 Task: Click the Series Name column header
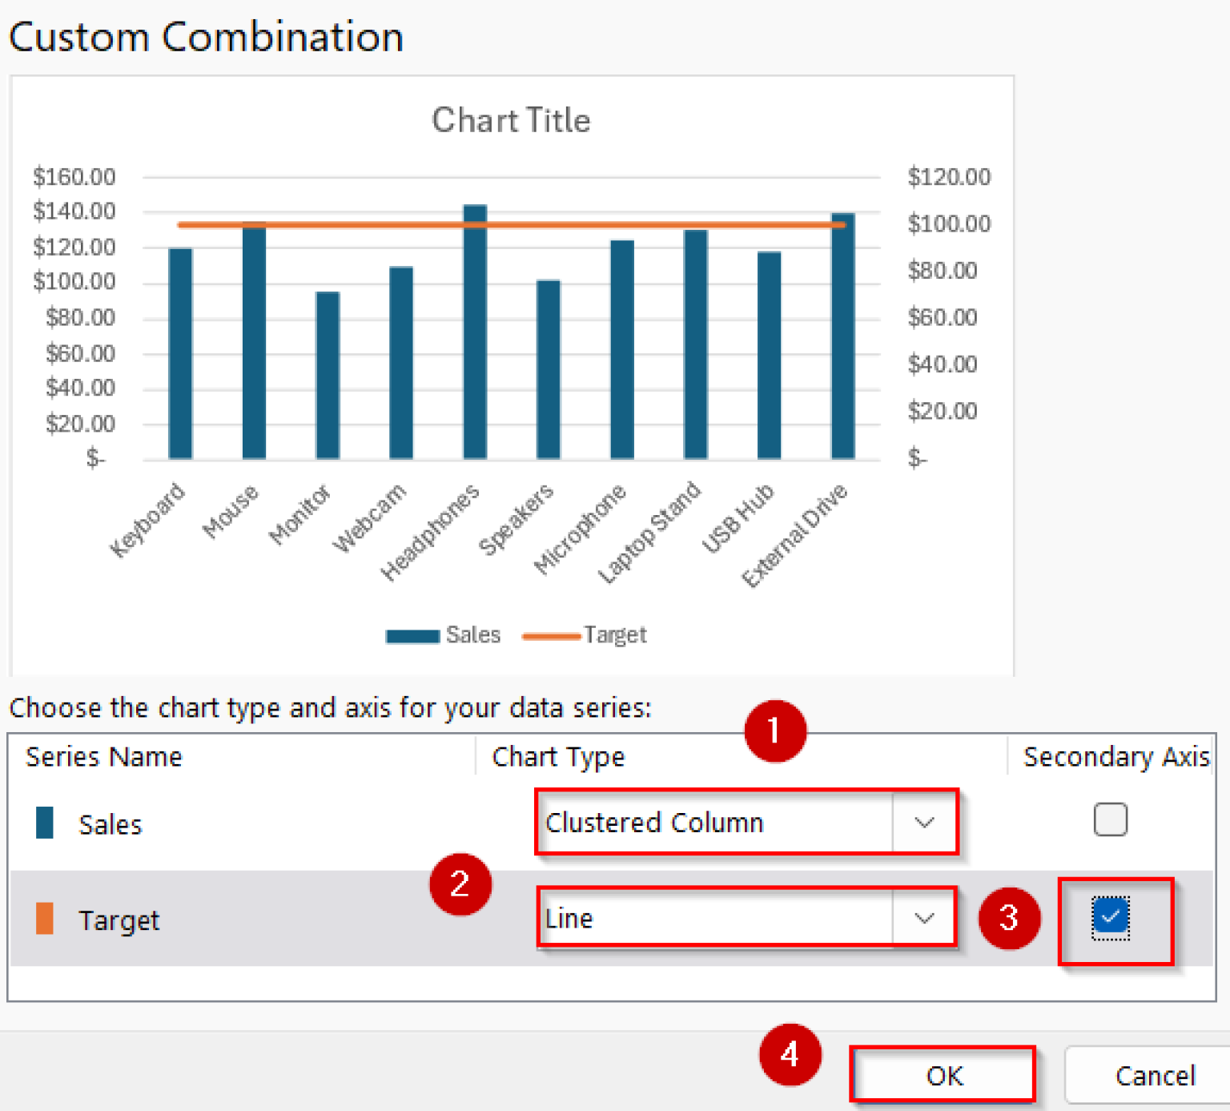103,756
